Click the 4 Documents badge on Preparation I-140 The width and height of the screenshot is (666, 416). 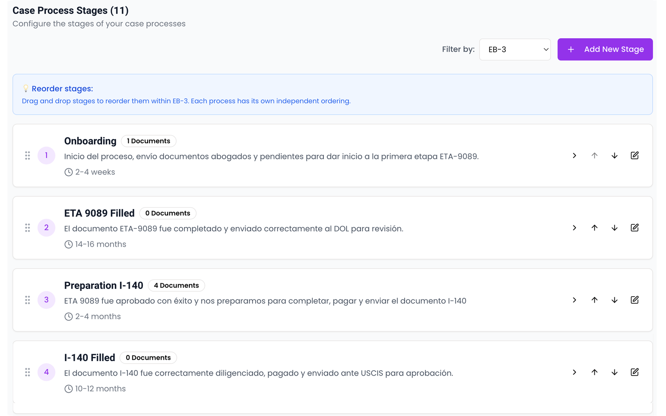pos(176,285)
